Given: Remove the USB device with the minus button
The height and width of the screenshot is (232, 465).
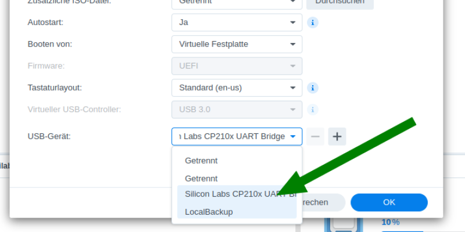Looking at the screenshot, I should pos(316,137).
